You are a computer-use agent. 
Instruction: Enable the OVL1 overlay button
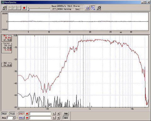point(22,114)
